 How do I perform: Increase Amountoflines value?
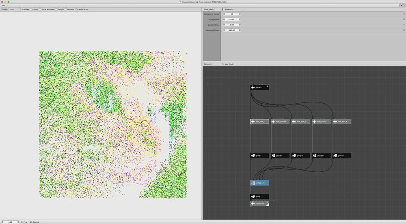tap(240, 30)
